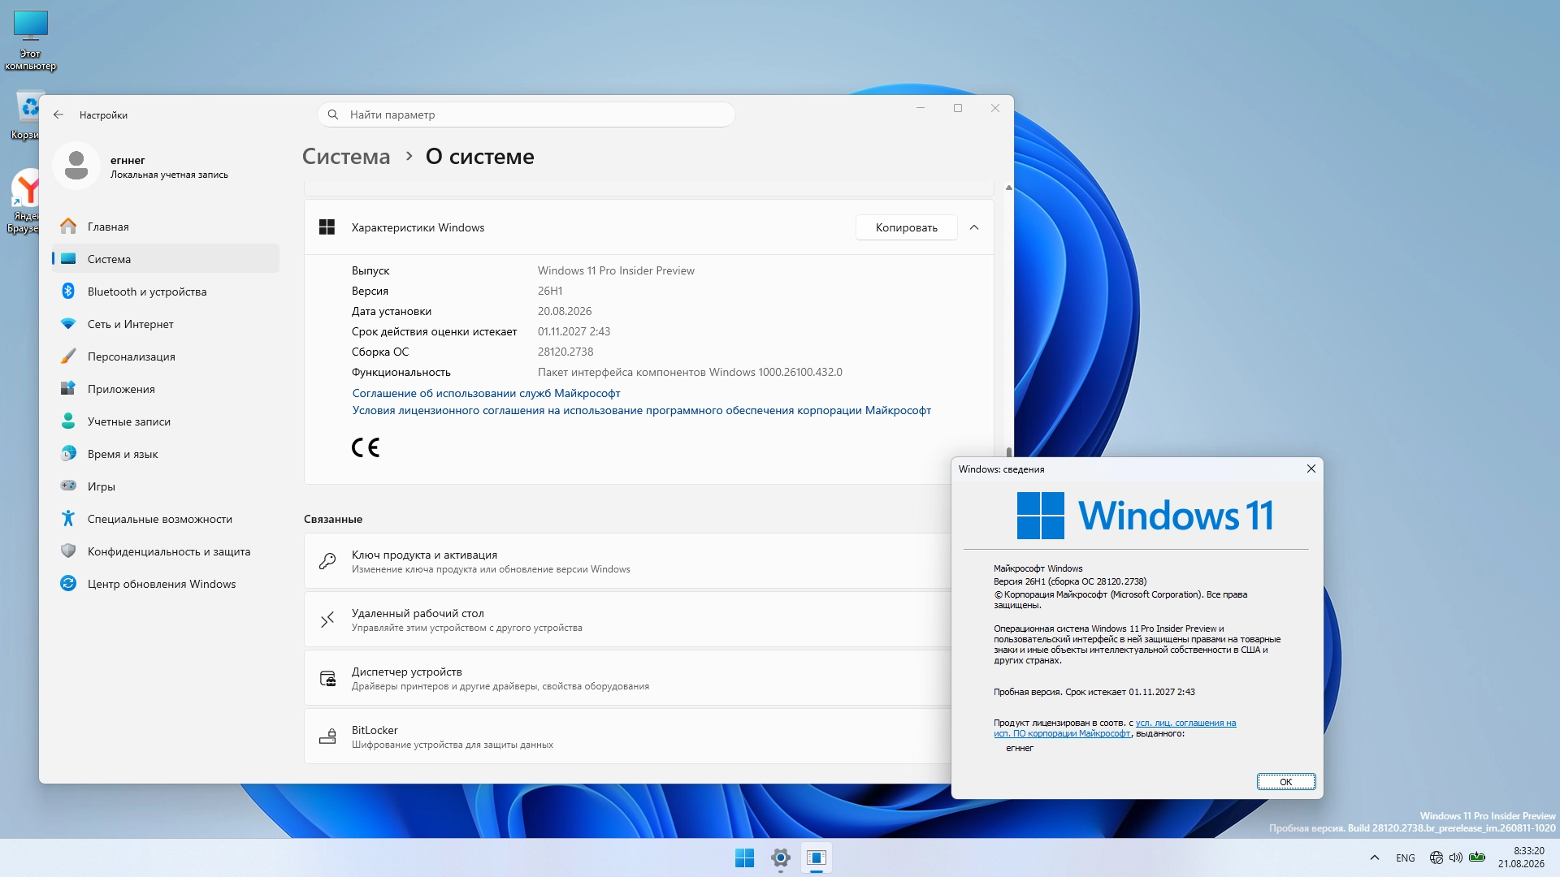Open Этот компьютер desktop icon
Image resolution: width=1560 pixels, height=877 pixels.
[31, 41]
